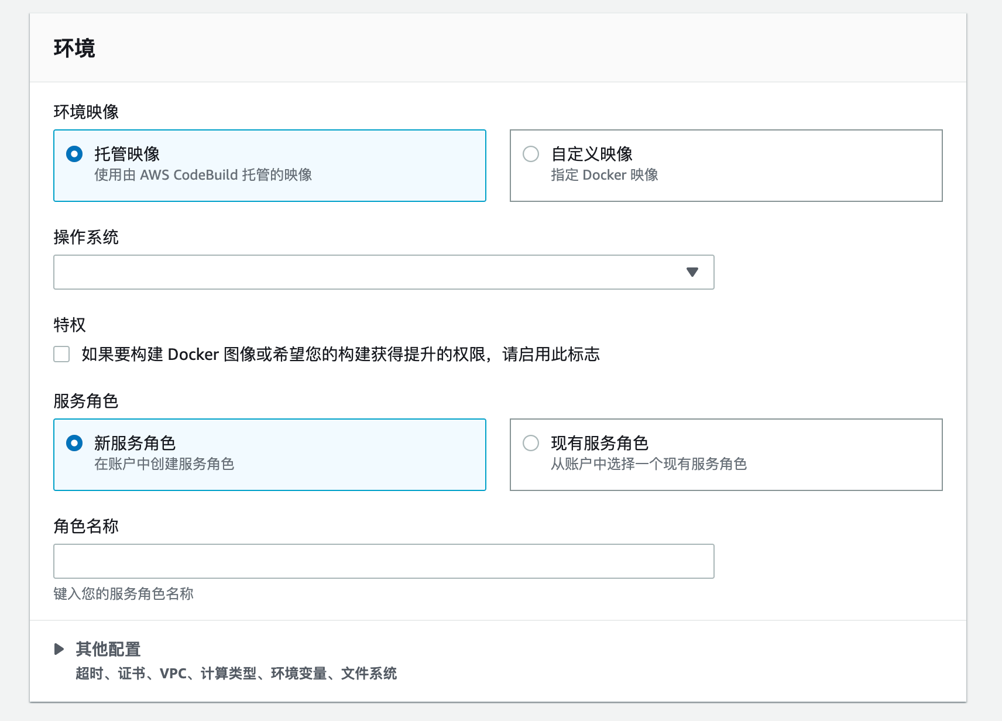Click the 其他配置 section heading
The width and height of the screenshot is (1002, 721).
(x=108, y=649)
